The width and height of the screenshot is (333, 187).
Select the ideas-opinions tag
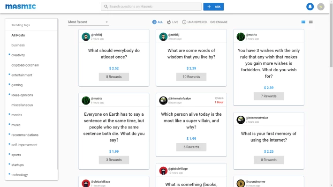pos(22,95)
